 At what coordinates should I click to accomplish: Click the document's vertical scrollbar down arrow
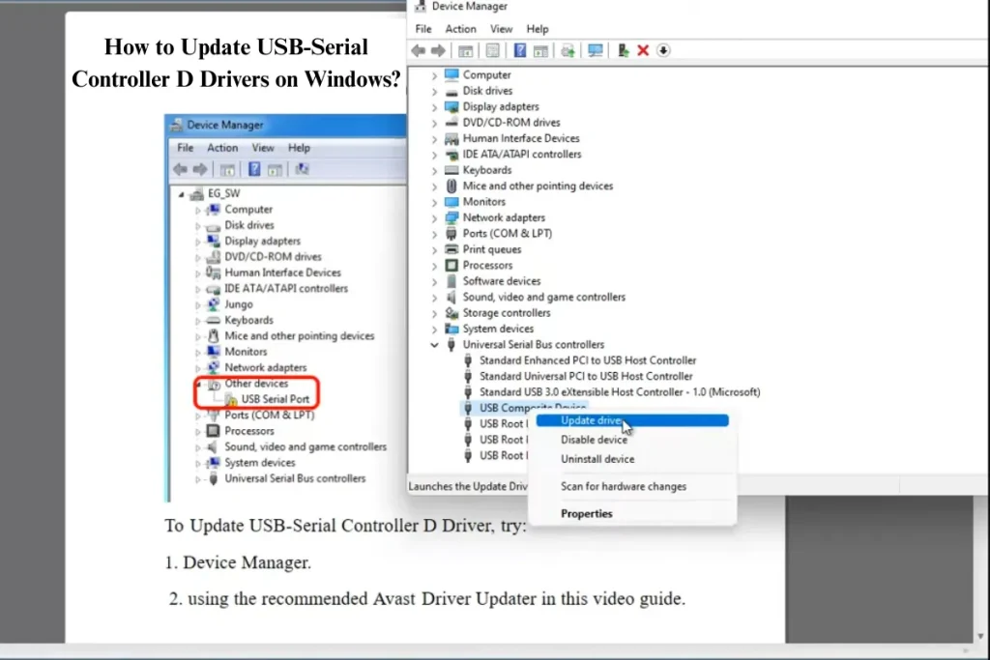click(980, 636)
